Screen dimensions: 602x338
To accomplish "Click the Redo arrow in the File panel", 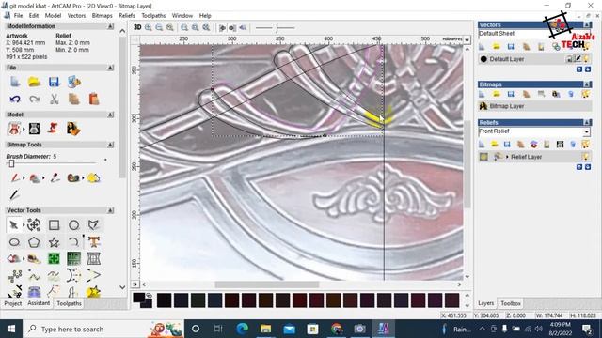I will (x=35, y=100).
